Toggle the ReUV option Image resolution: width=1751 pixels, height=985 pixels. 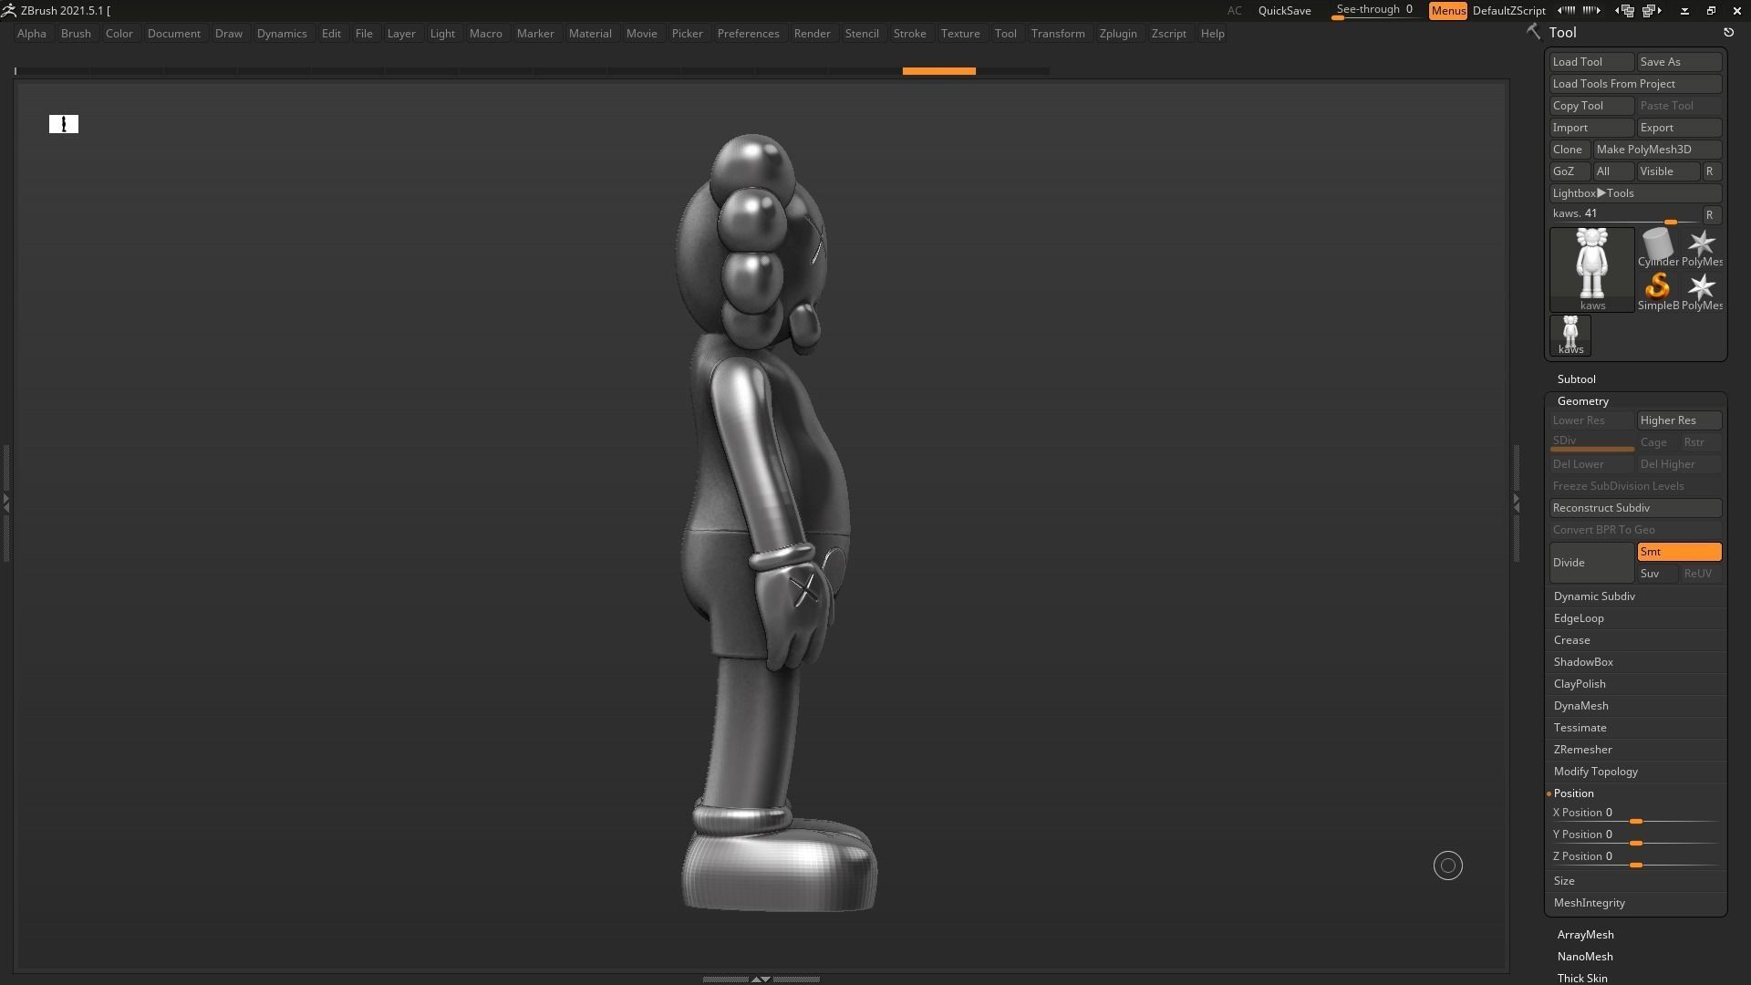pyautogui.click(x=1701, y=574)
